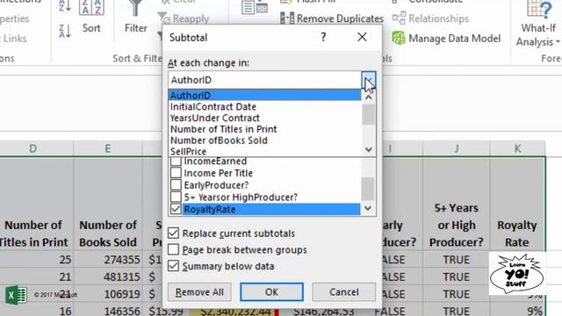Click cell with value 146356
This screenshot has width=562, height=316.
108,310
